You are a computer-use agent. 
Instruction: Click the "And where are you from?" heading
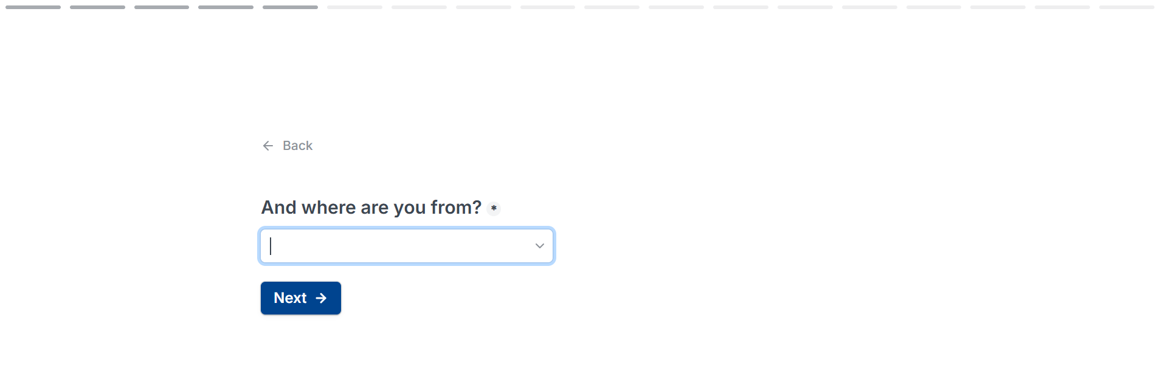(371, 208)
